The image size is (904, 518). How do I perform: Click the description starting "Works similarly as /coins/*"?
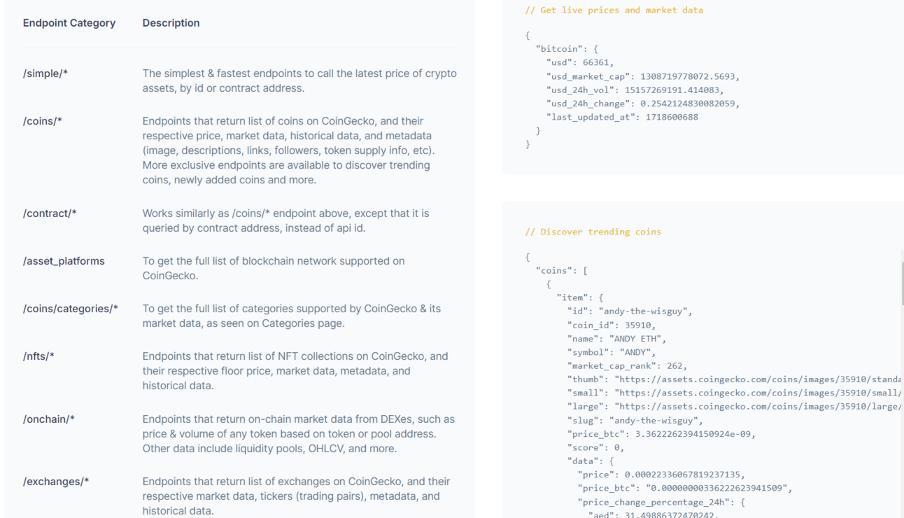click(286, 220)
